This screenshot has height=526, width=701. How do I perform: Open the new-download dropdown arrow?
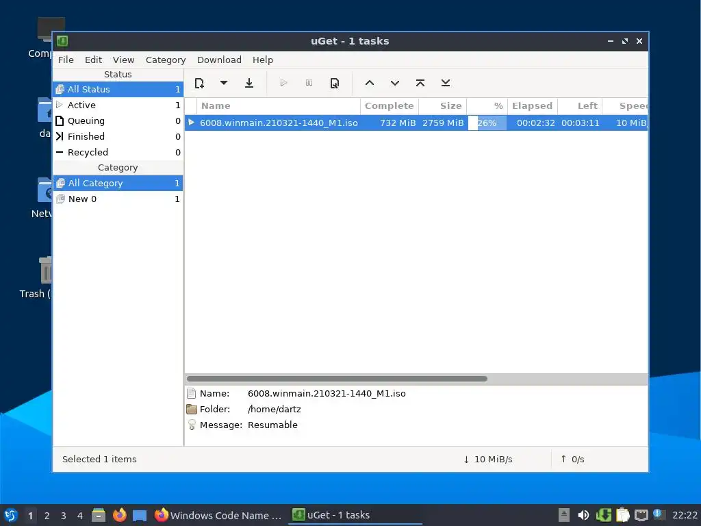pyautogui.click(x=224, y=83)
